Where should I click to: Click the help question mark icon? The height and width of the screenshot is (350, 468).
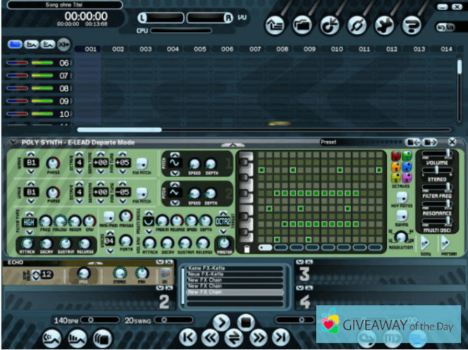(412, 25)
